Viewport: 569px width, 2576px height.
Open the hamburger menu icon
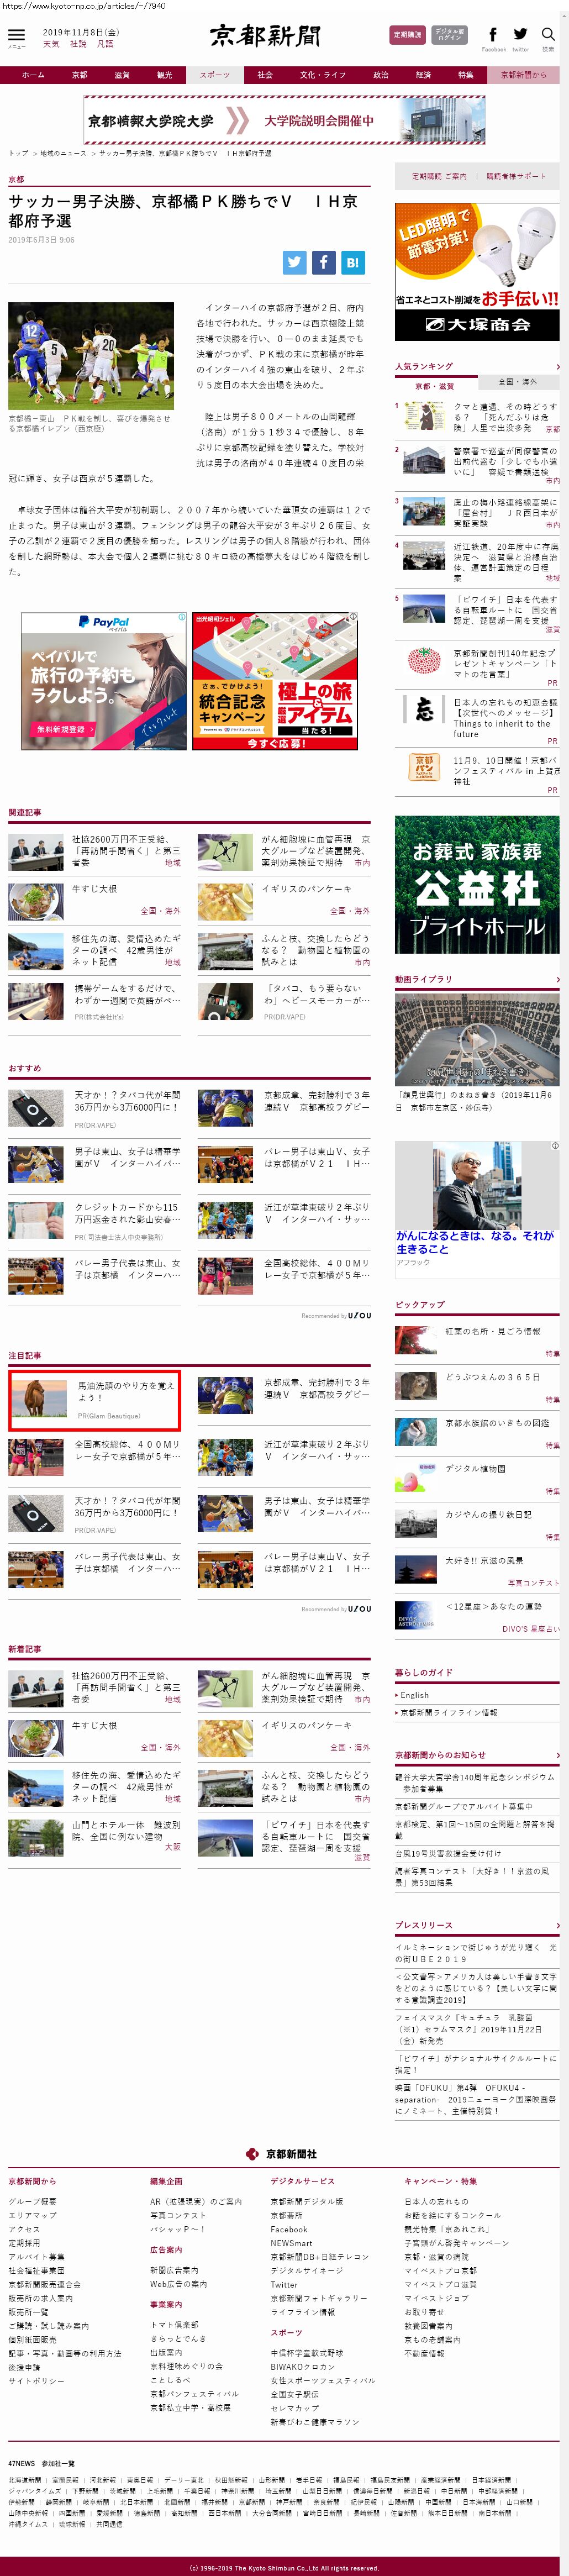(16, 36)
